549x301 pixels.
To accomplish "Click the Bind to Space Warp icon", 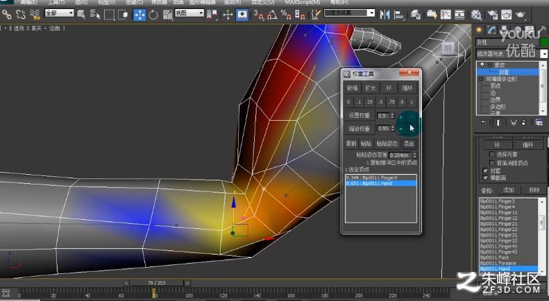I will (35, 15).
